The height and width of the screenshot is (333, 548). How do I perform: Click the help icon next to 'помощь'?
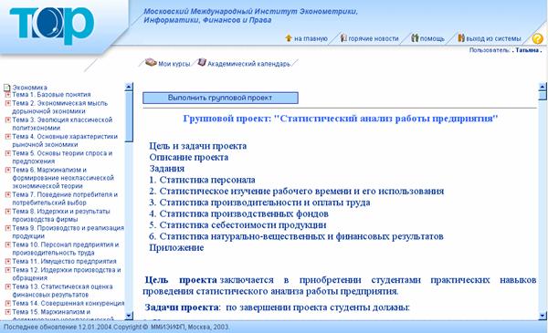tap(415, 37)
